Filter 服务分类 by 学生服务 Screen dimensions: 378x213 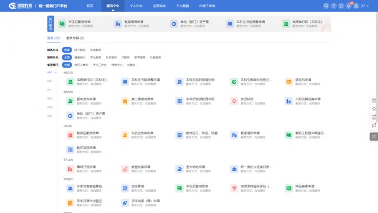click(x=96, y=57)
